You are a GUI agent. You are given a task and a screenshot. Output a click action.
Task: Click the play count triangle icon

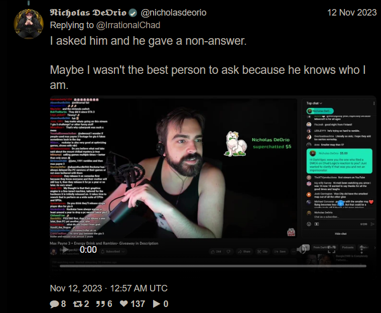[157, 304]
